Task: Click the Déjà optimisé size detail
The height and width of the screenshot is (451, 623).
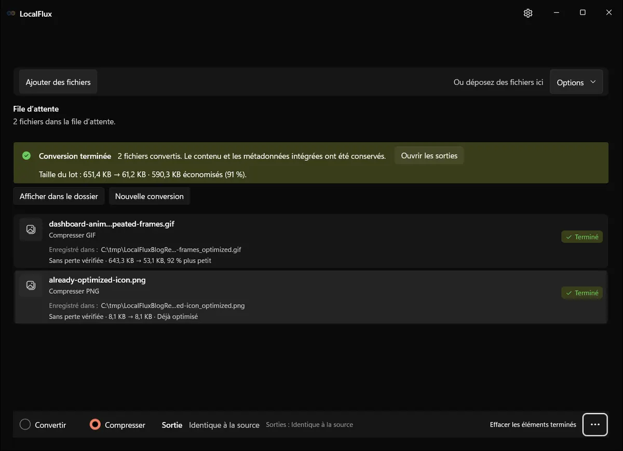Action: (177, 317)
